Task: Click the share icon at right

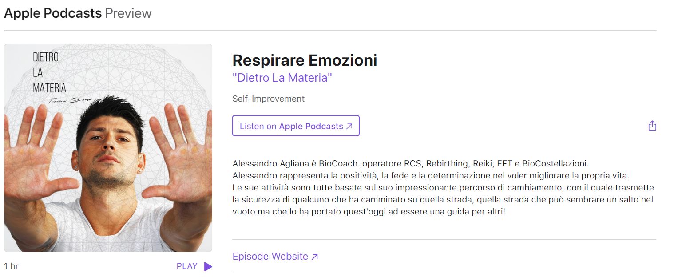Action: coord(652,126)
